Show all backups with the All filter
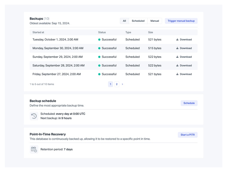Viewport: 227px width, 172px height. [x=124, y=21]
